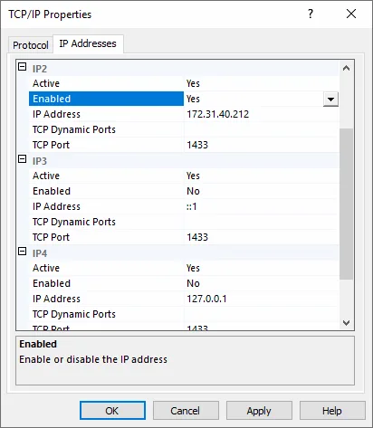Click the IP3 IP Address label

(x=56, y=206)
